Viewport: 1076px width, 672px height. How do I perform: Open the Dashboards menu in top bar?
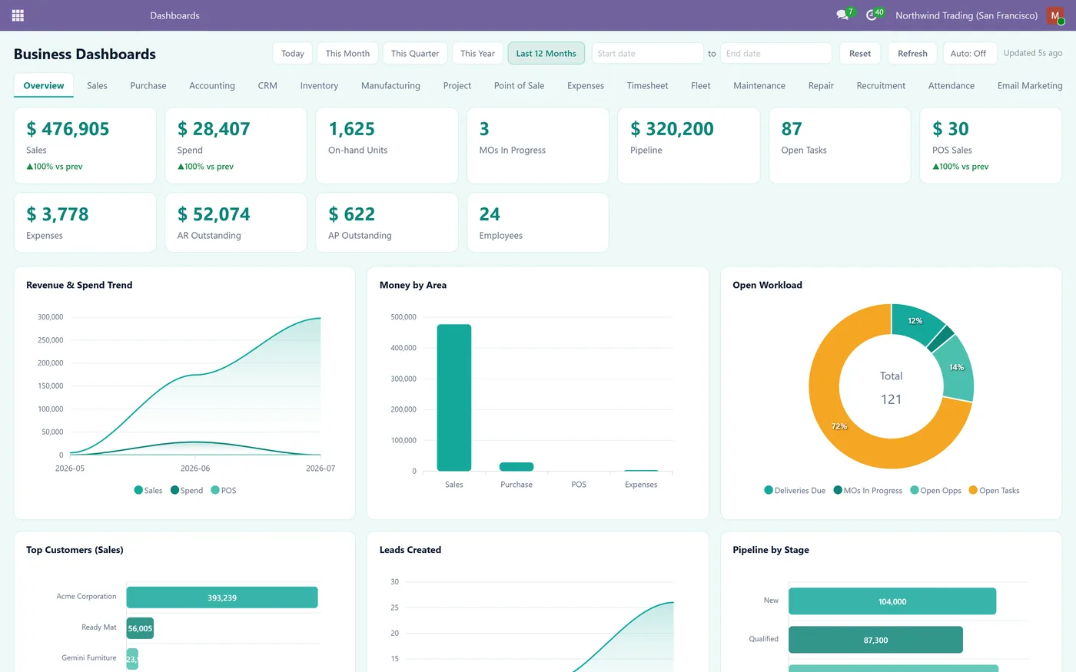174,15
